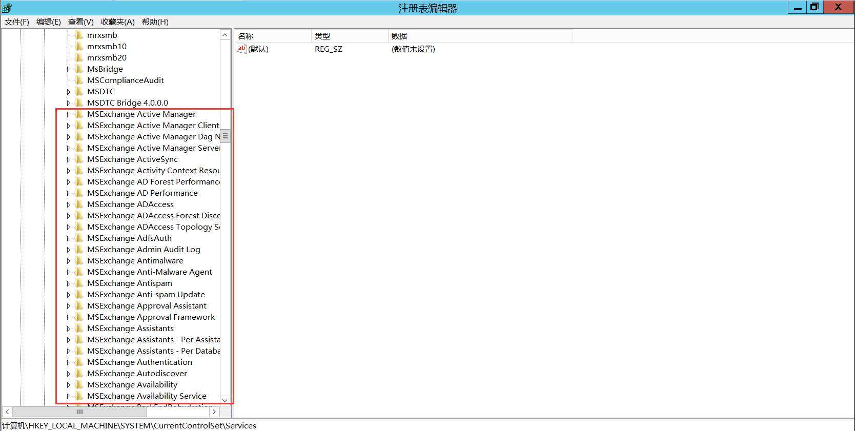Click the MSExchange ADAccess folder icon
The image size is (856, 431).
[x=79, y=204]
